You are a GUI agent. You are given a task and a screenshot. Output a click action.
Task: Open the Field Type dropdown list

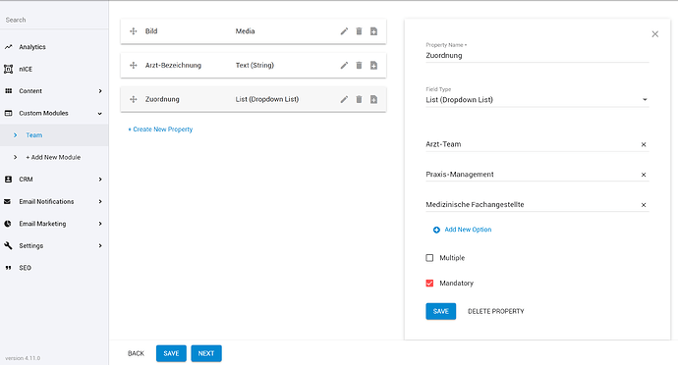(537, 100)
